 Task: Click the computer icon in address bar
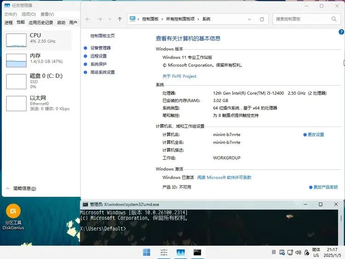132,19
